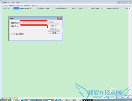Maximize the Notepad window

click(x=124, y=3)
